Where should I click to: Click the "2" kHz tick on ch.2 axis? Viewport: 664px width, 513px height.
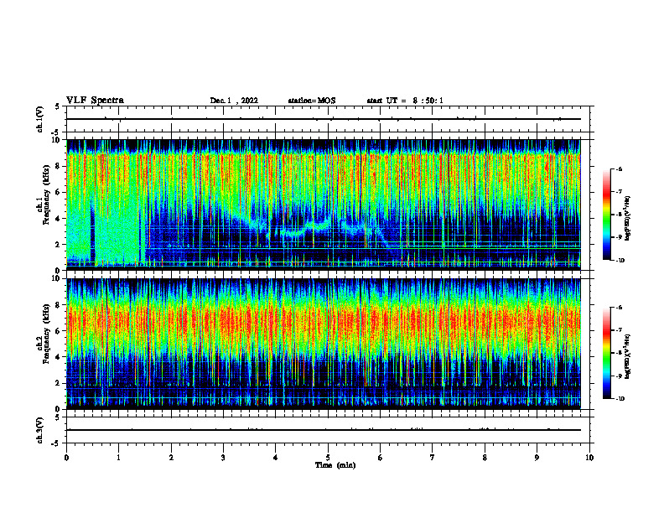pos(58,383)
